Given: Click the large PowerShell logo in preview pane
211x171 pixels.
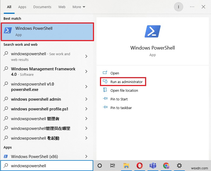Looking at the screenshot, I should coord(153,31).
